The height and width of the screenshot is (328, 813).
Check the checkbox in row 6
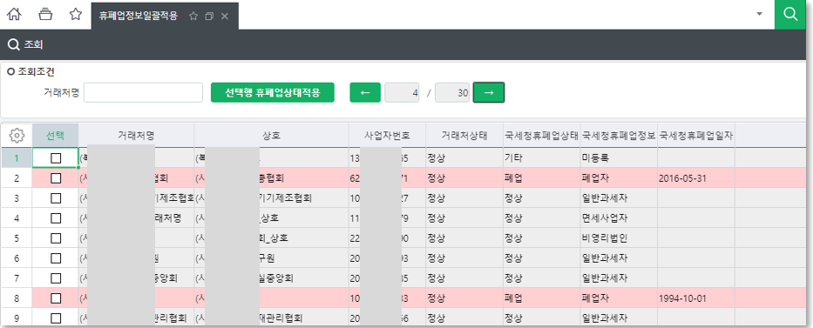(56, 258)
